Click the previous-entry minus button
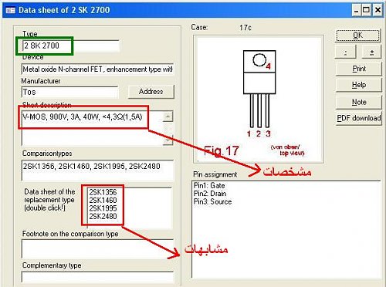 pos(346,52)
